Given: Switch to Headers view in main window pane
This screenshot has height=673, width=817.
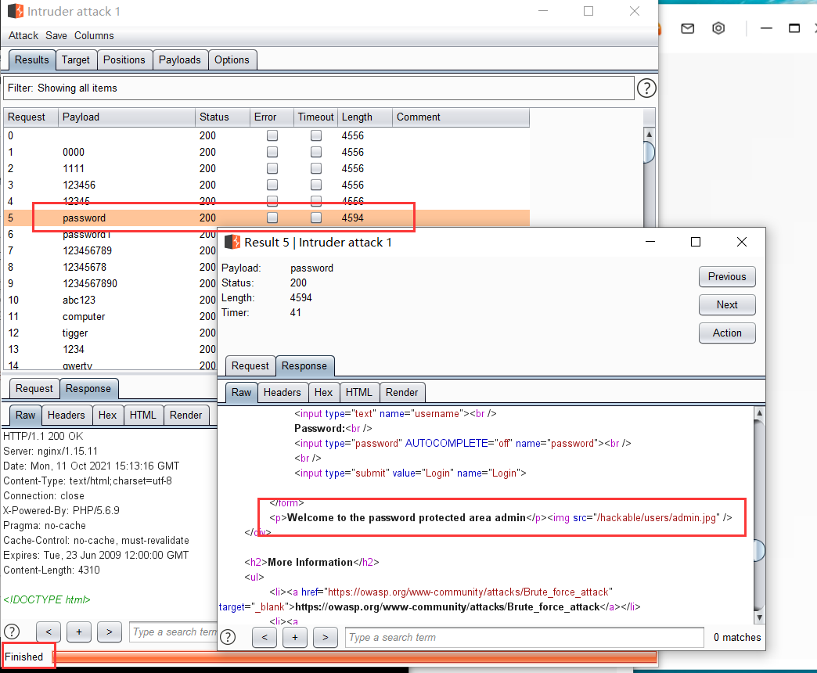Looking at the screenshot, I should (67, 416).
